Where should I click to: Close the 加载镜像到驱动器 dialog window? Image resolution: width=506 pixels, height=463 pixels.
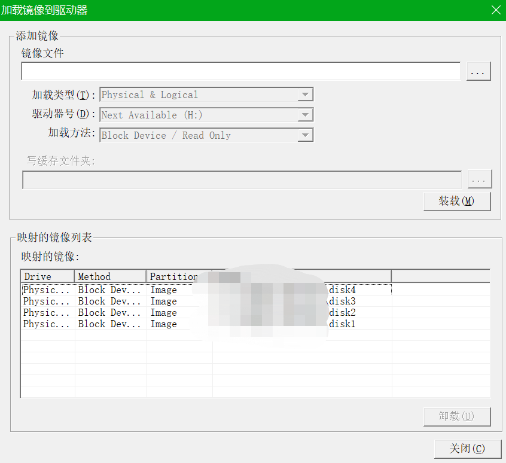point(496,10)
